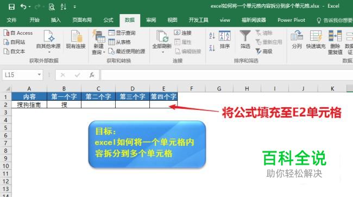Click the 高级 filter button

pos(264,52)
